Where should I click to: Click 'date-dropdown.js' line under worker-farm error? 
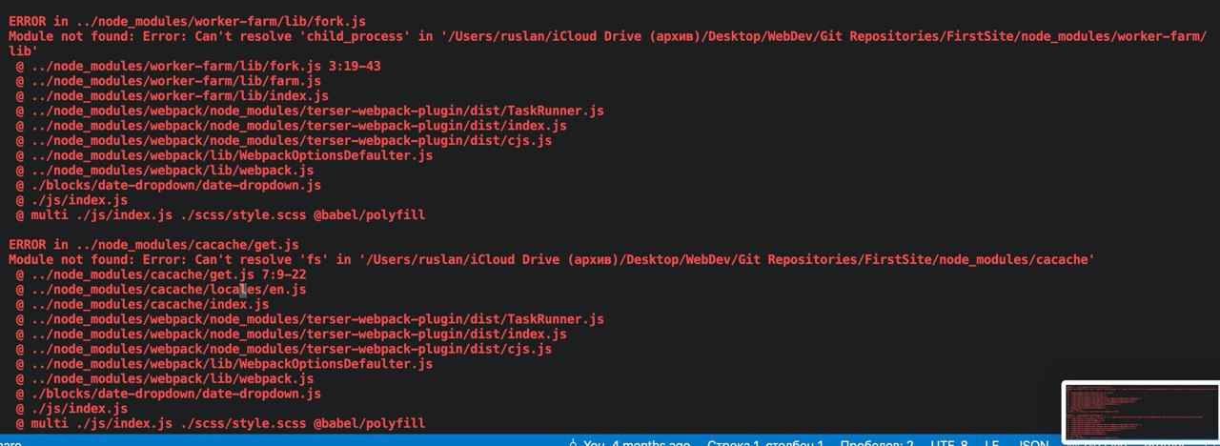pyautogui.click(x=168, y=185)
